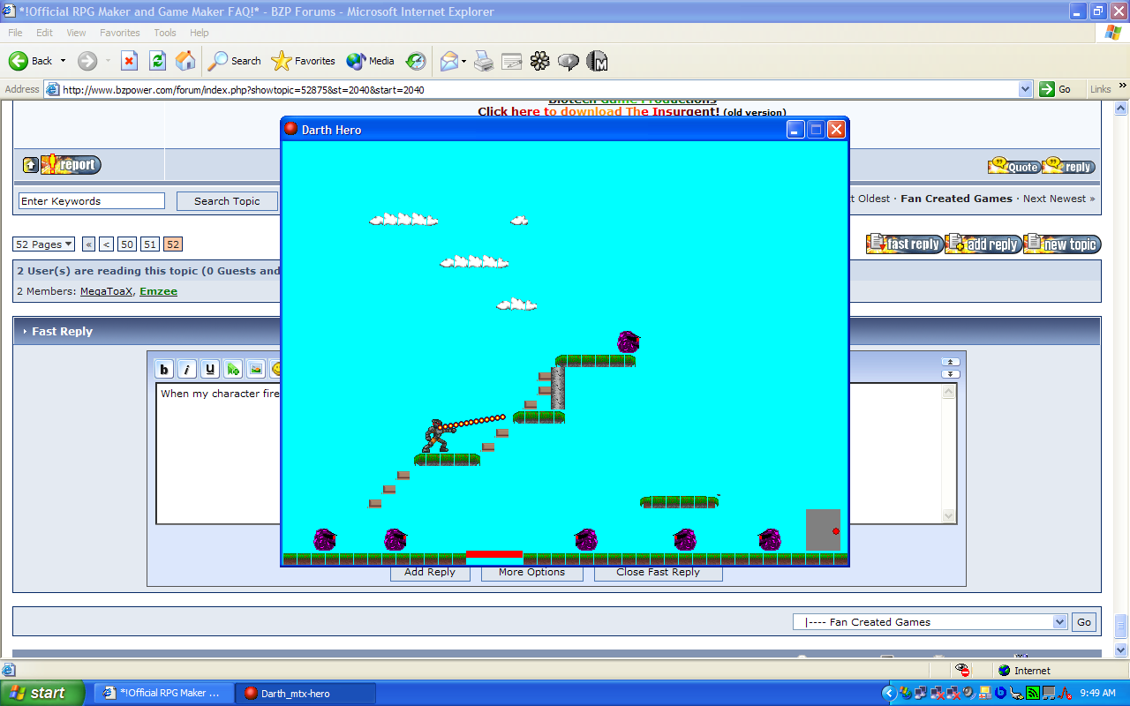Open the smiley/emoticon inserter
This screenshot has height=706, width=1130.
[x=277, y=369]
